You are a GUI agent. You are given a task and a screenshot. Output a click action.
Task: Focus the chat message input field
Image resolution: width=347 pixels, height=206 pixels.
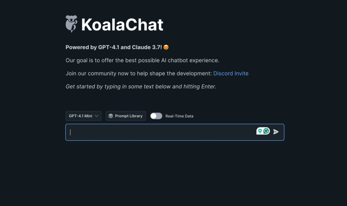pyautogui.click(x=175, y=132)
